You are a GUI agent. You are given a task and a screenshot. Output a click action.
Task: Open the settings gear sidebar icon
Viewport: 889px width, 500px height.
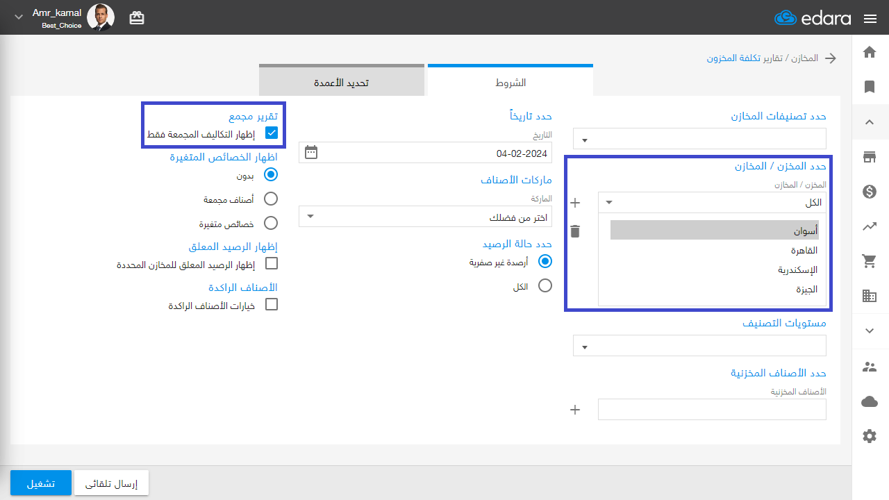click(870, 436)
